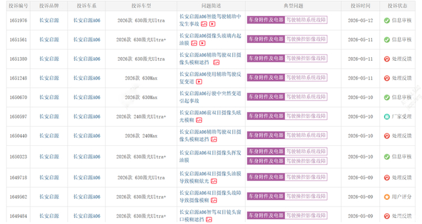Play video icon for complaint 1651976
The image size is (422, 224).
[212, 24]
